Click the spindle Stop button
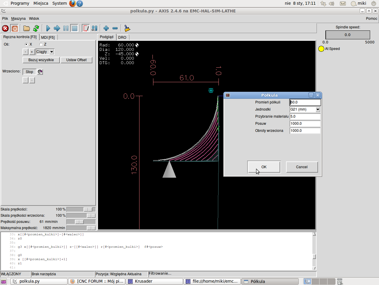This screenshot has height=285, width=379. [29, 72]
